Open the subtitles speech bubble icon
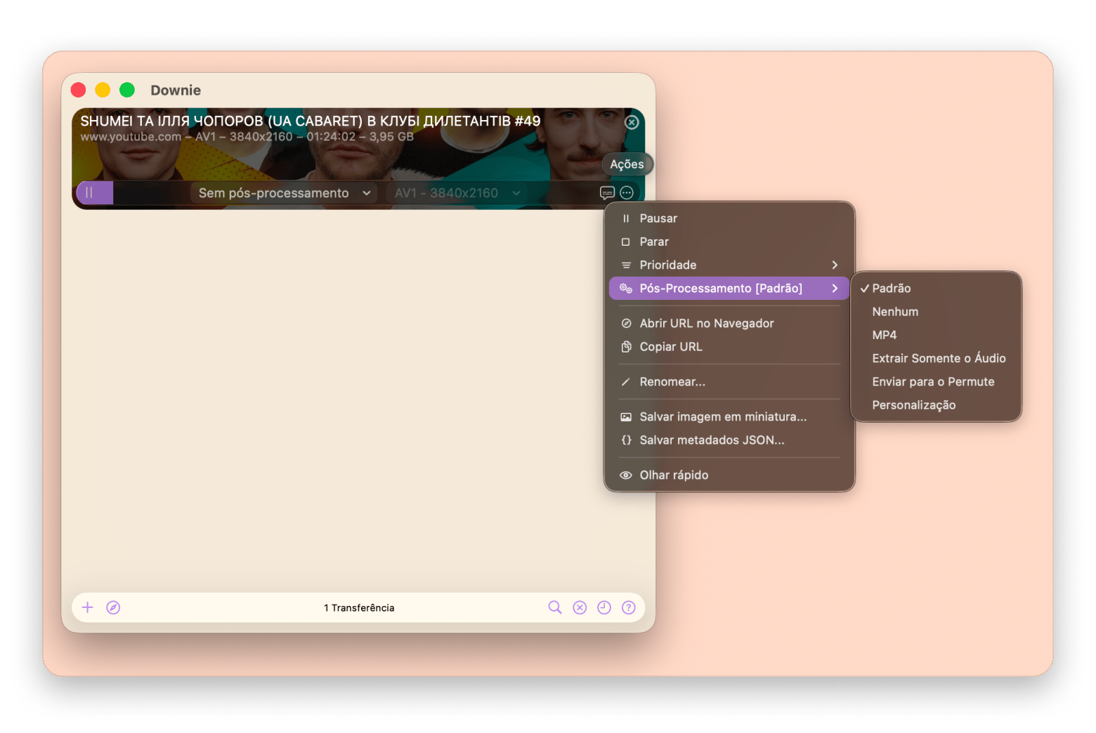 click(x=608, y=193)
